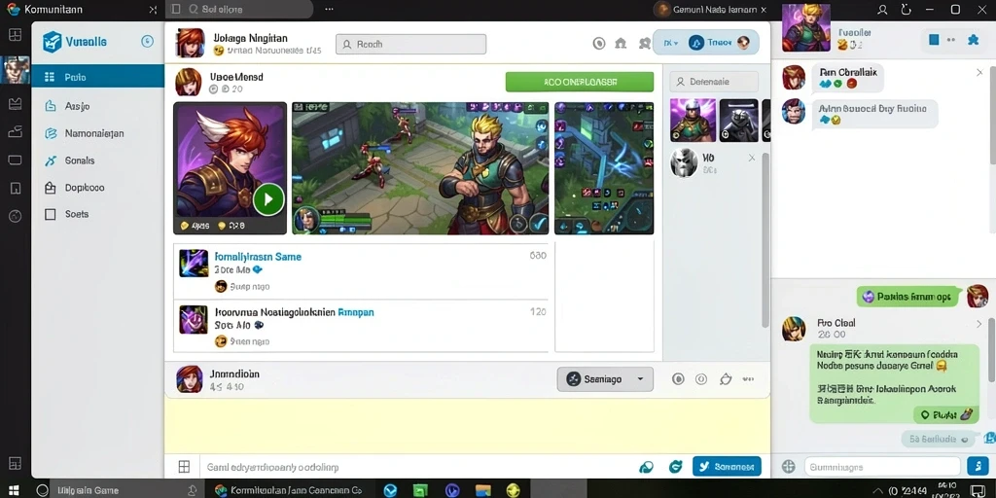
Task: Click the circular icon in dark rail
Action: (16, 216)
